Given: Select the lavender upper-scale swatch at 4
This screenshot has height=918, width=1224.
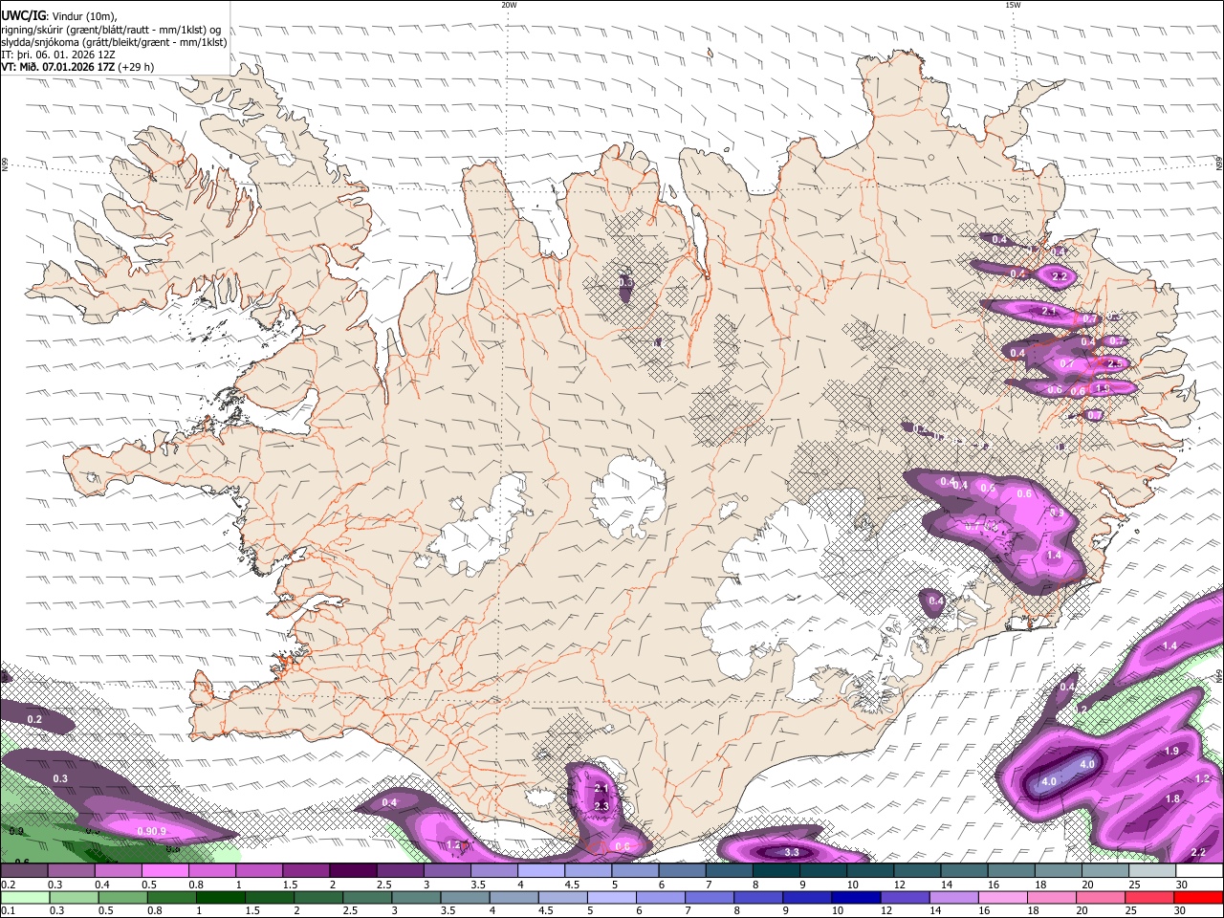Looking at the screenshot, I should click(541, 870).
